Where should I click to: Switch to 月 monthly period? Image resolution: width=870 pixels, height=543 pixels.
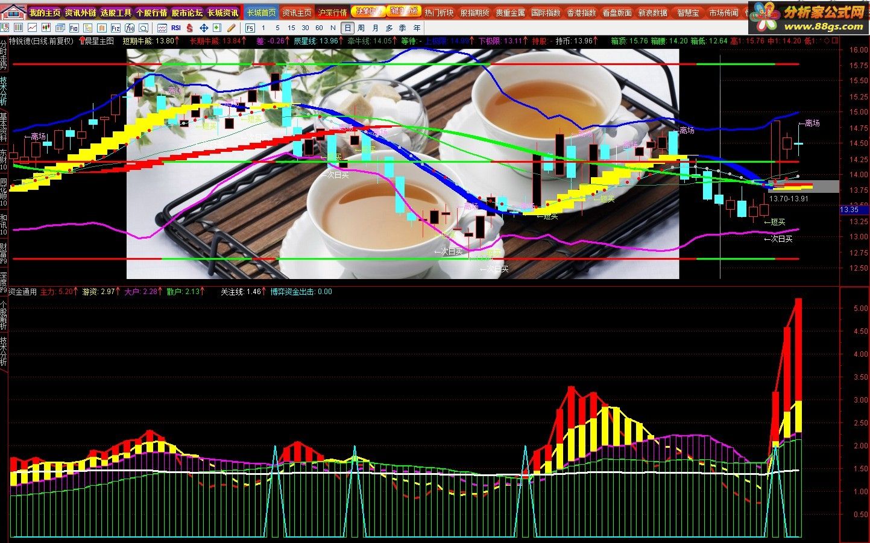tap(376, 28)
